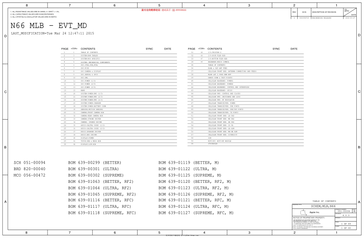The image size is (364, 238).
Task: Click contents row 'SOC:POWER (2/3)'
Action: point(119,84)
